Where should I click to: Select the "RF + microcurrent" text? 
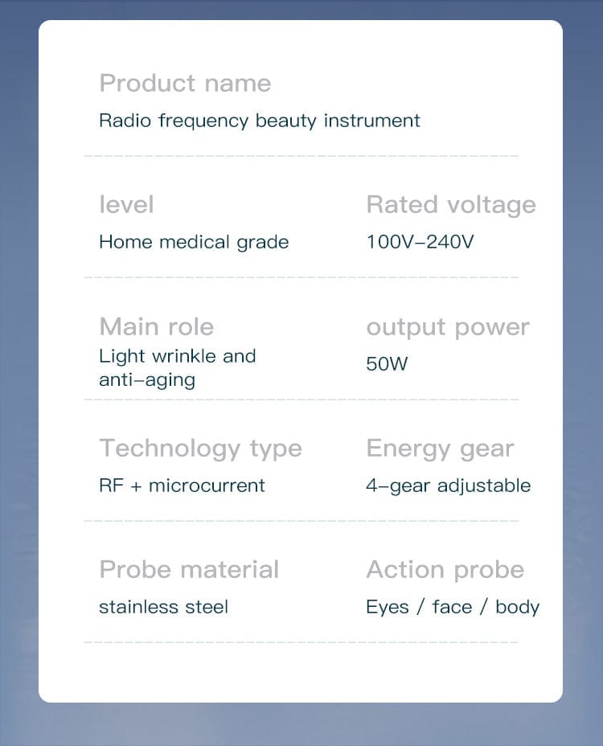tap(182, 486)
